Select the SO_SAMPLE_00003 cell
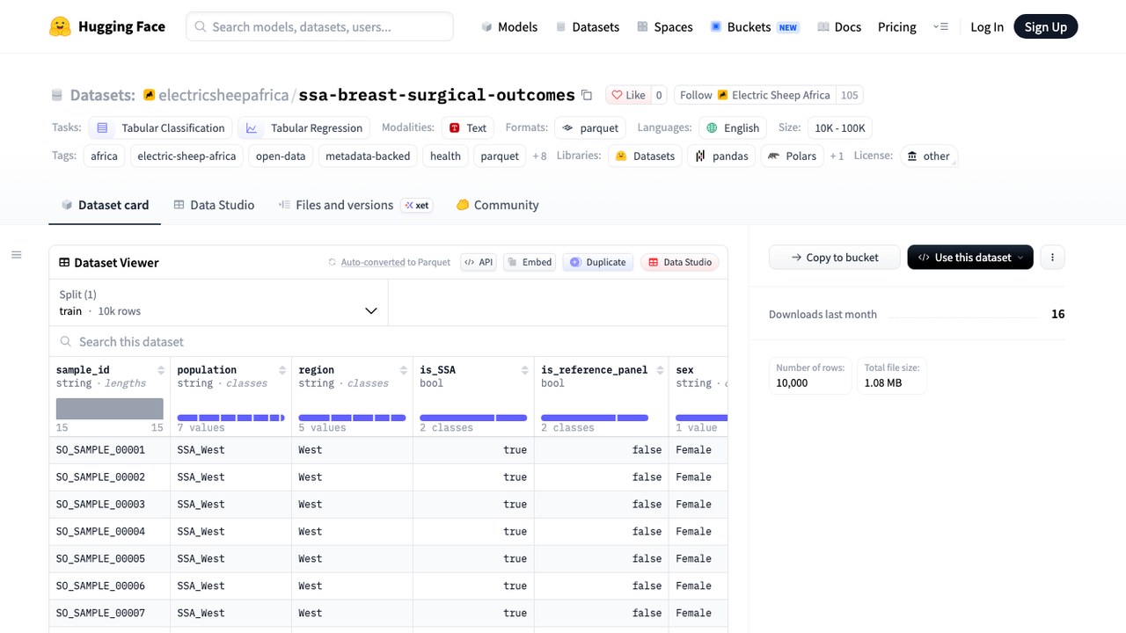The width and height of the screenshot is (1126, 633). pos(110,505)
